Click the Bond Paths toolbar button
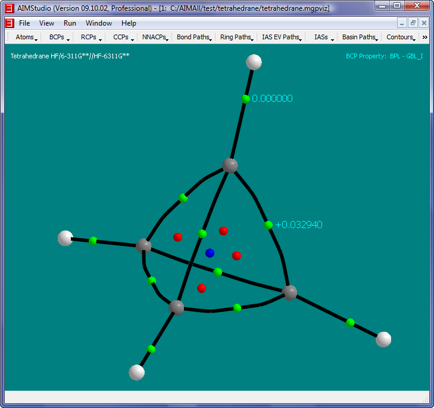The image size is (434, 408). [x=195, y=37]
